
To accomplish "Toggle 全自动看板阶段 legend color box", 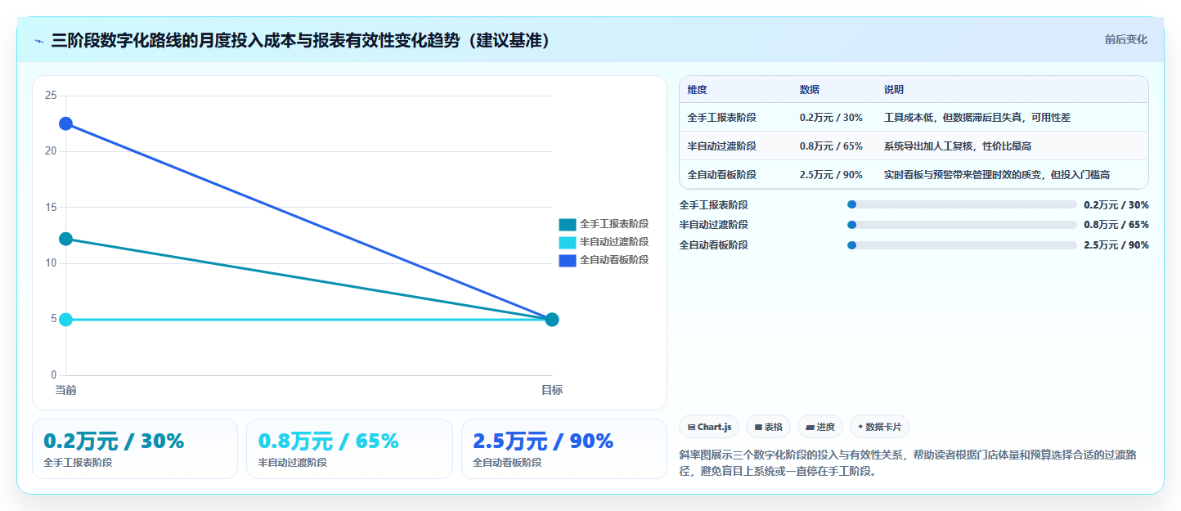I will point(568,260).
